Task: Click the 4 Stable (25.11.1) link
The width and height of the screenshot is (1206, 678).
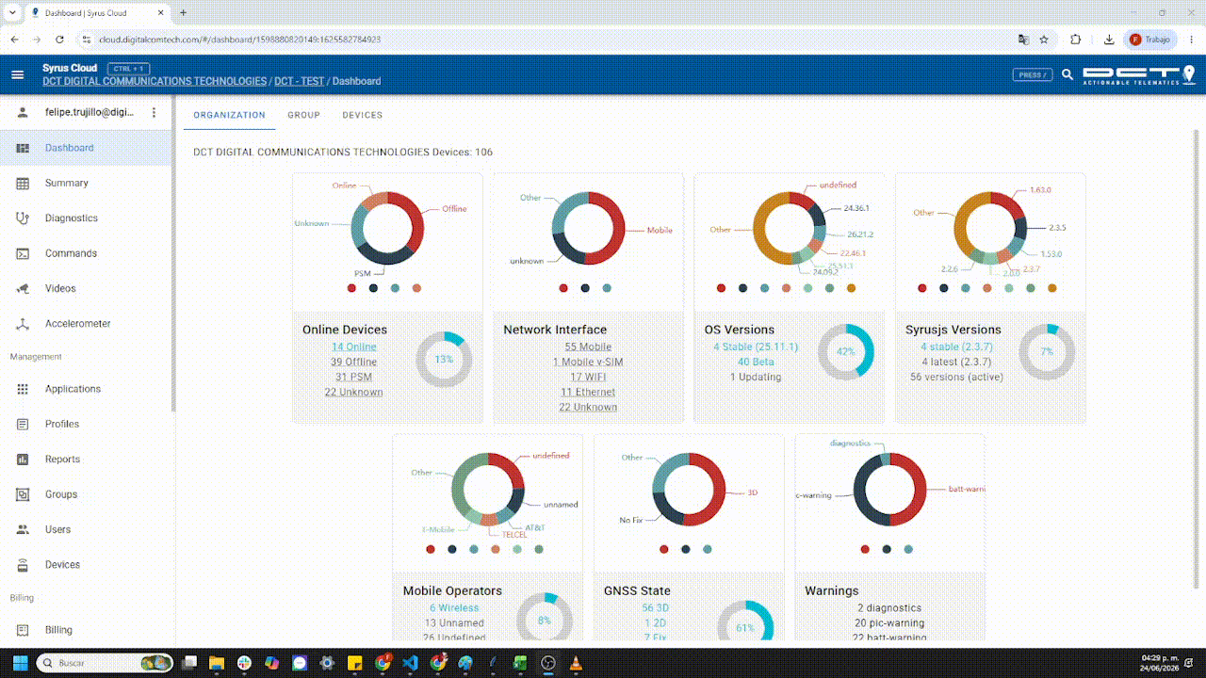Action: (756, 347)
